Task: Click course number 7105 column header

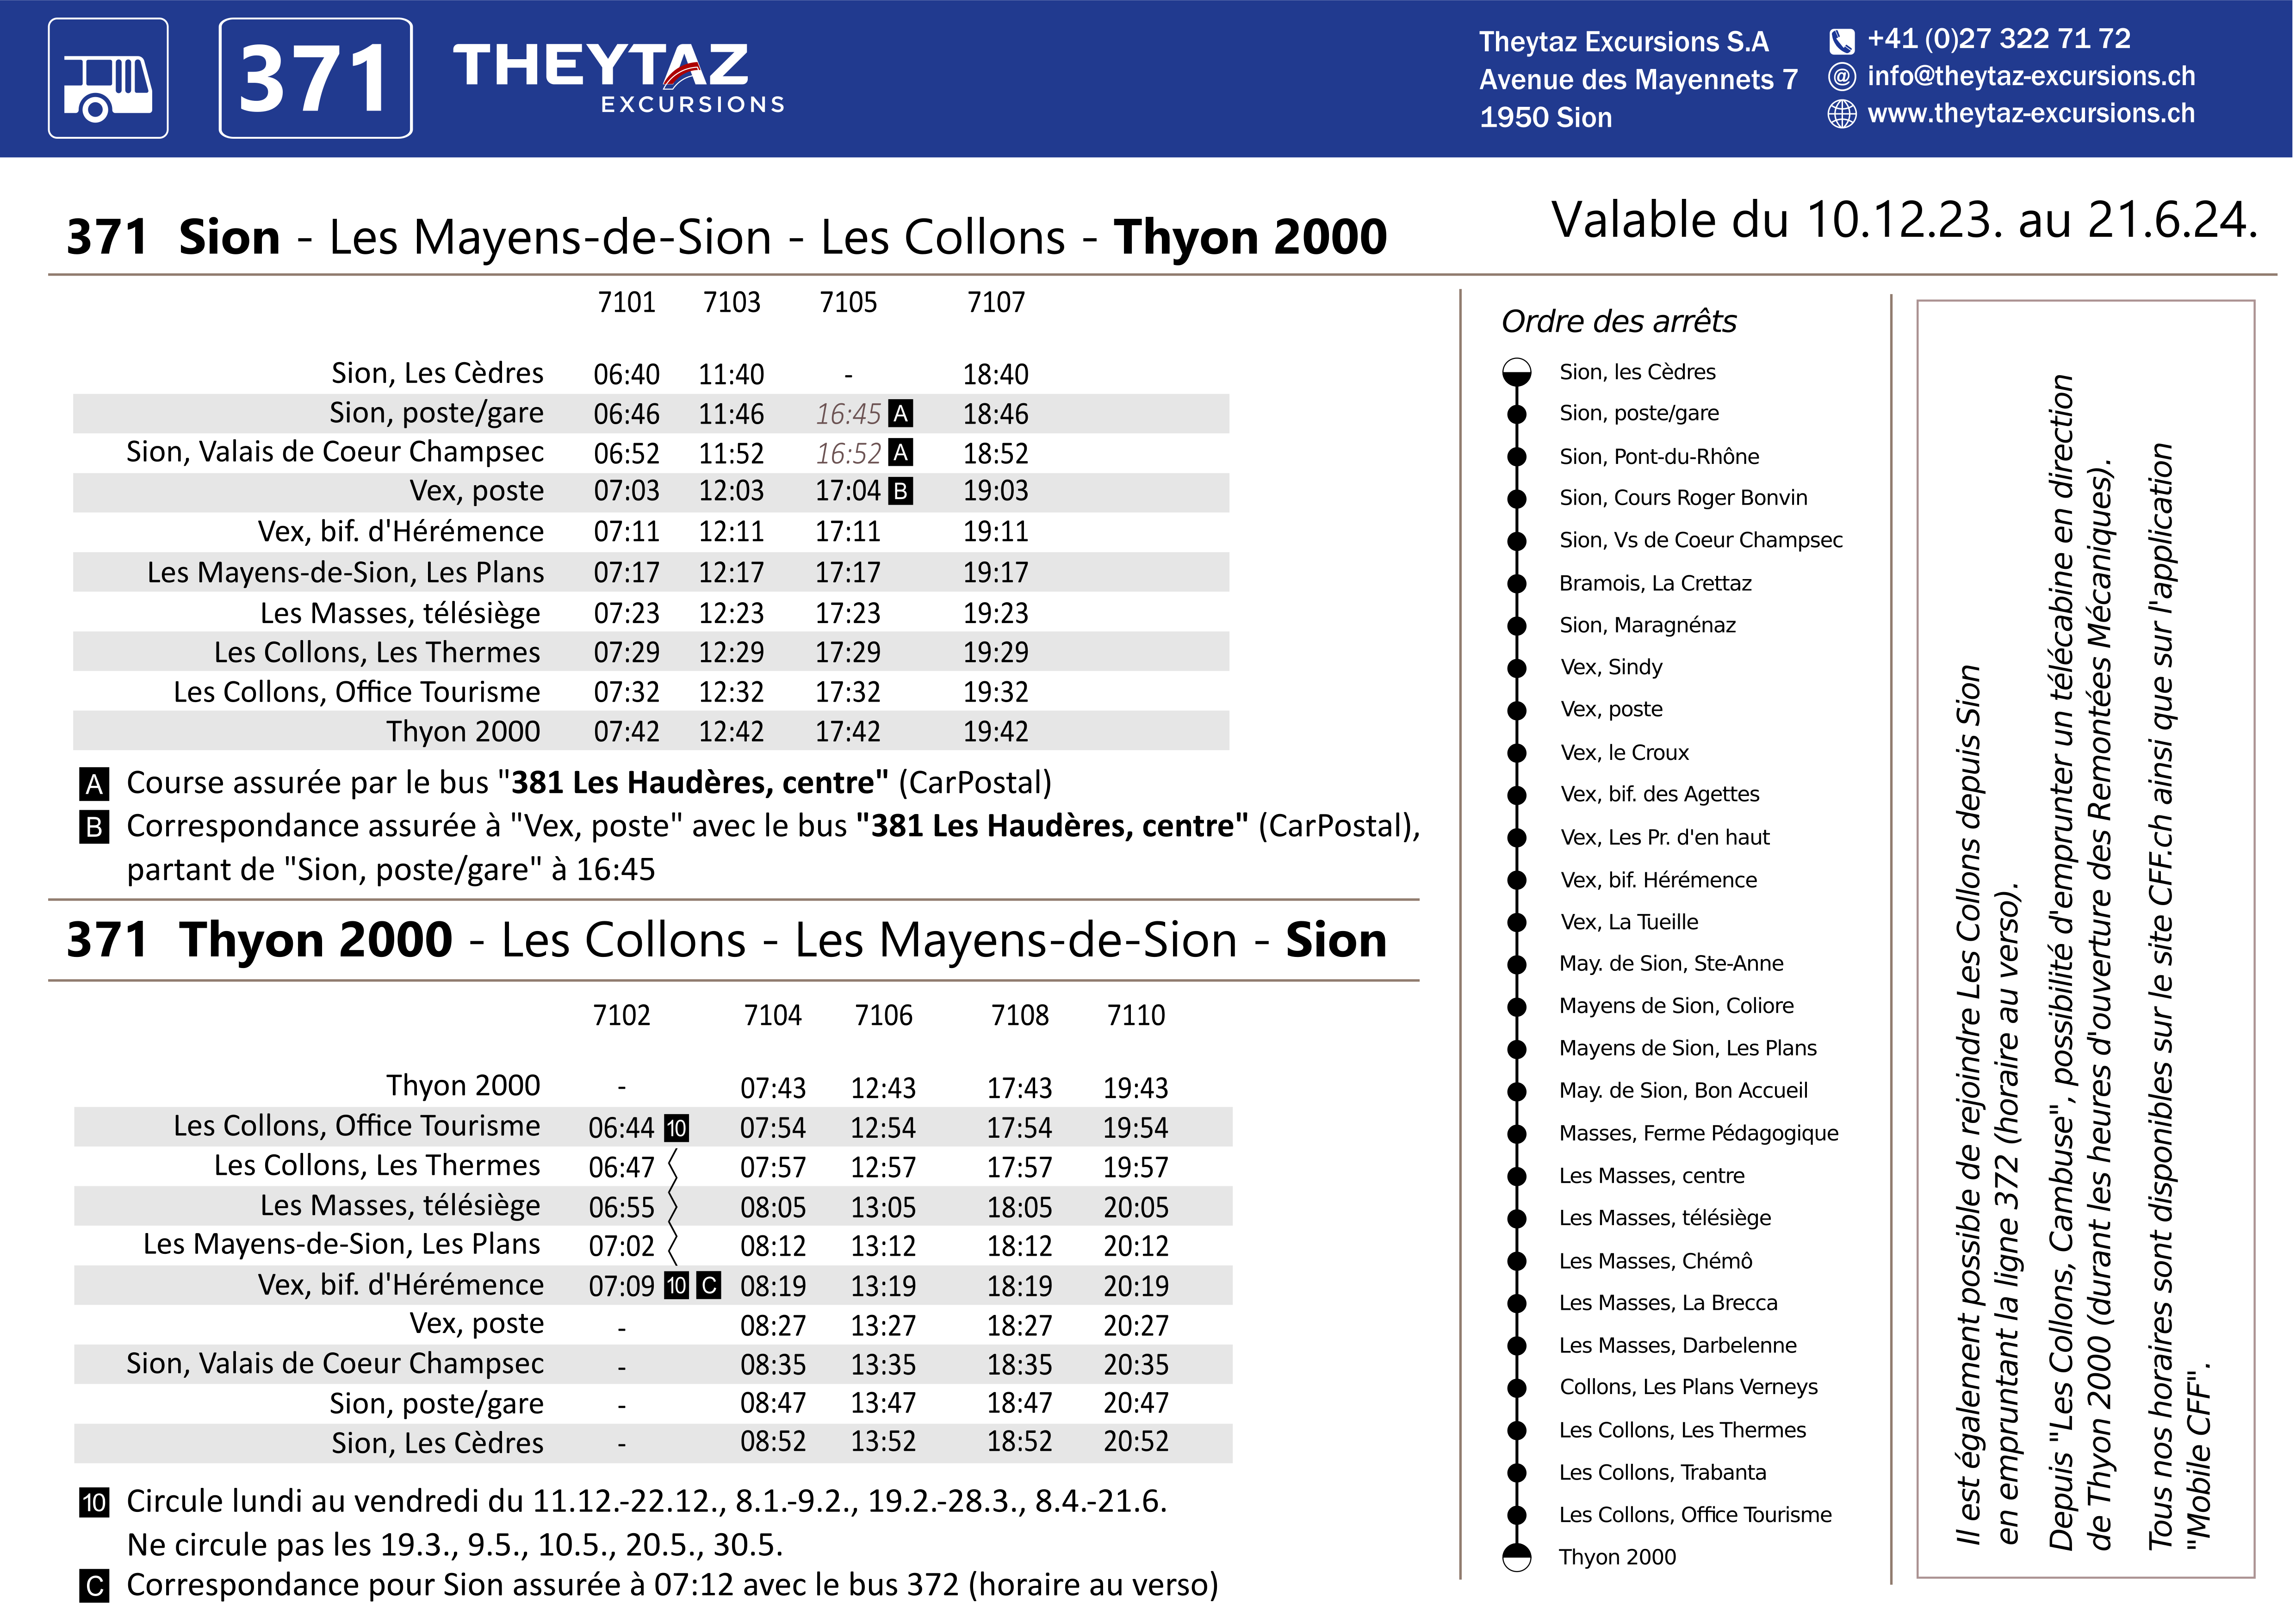Action: (848, 302)
